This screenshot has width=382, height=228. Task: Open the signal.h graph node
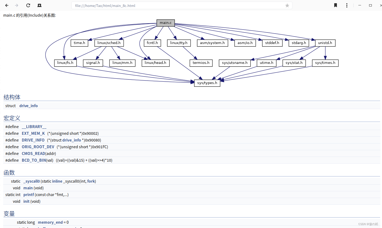point(93,63)
